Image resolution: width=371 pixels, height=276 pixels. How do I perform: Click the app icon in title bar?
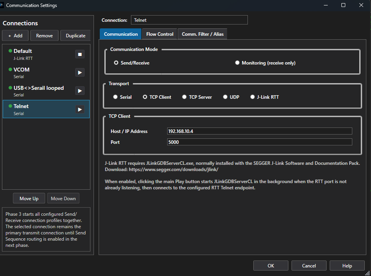point(2,5)
